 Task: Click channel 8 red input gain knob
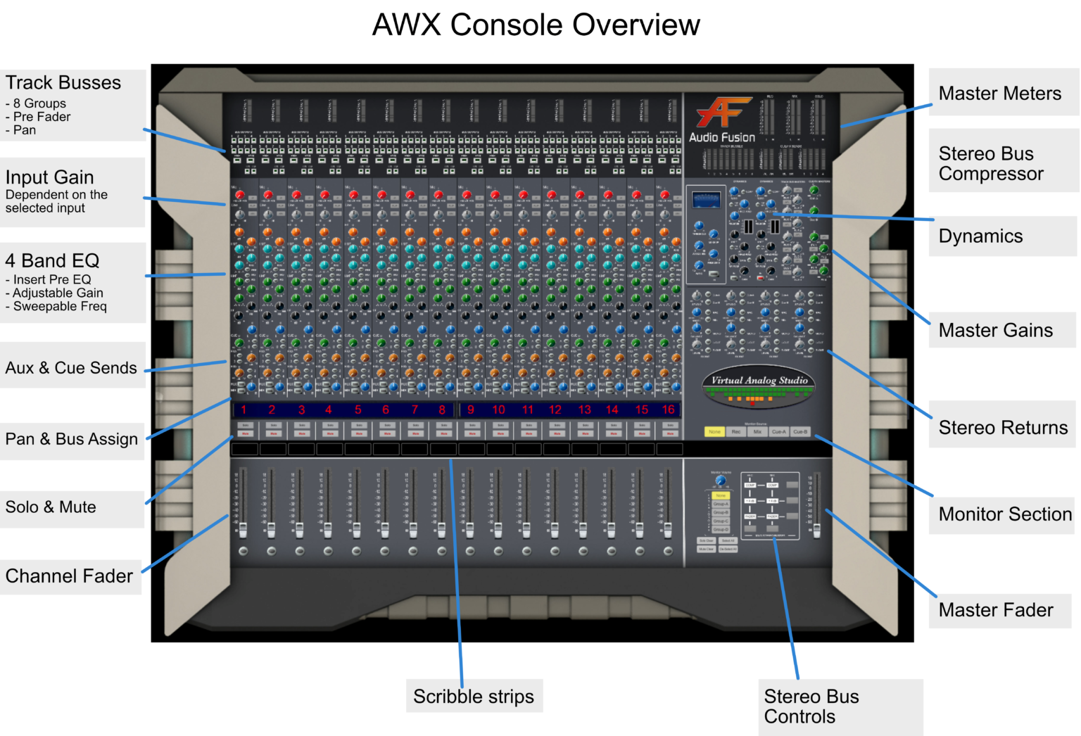(438, 194)
